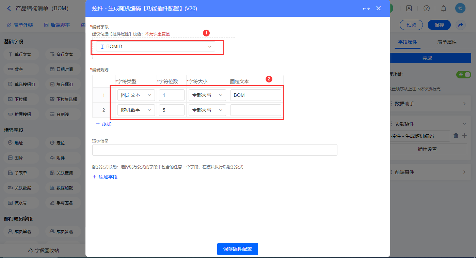Toggle dialog width with double-arrow icon
476x258 pixels.
(x=366, y=9)
